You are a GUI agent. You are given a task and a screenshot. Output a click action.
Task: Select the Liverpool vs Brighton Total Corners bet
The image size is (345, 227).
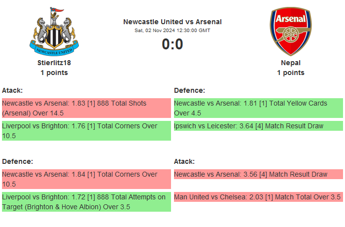(86, 131)
